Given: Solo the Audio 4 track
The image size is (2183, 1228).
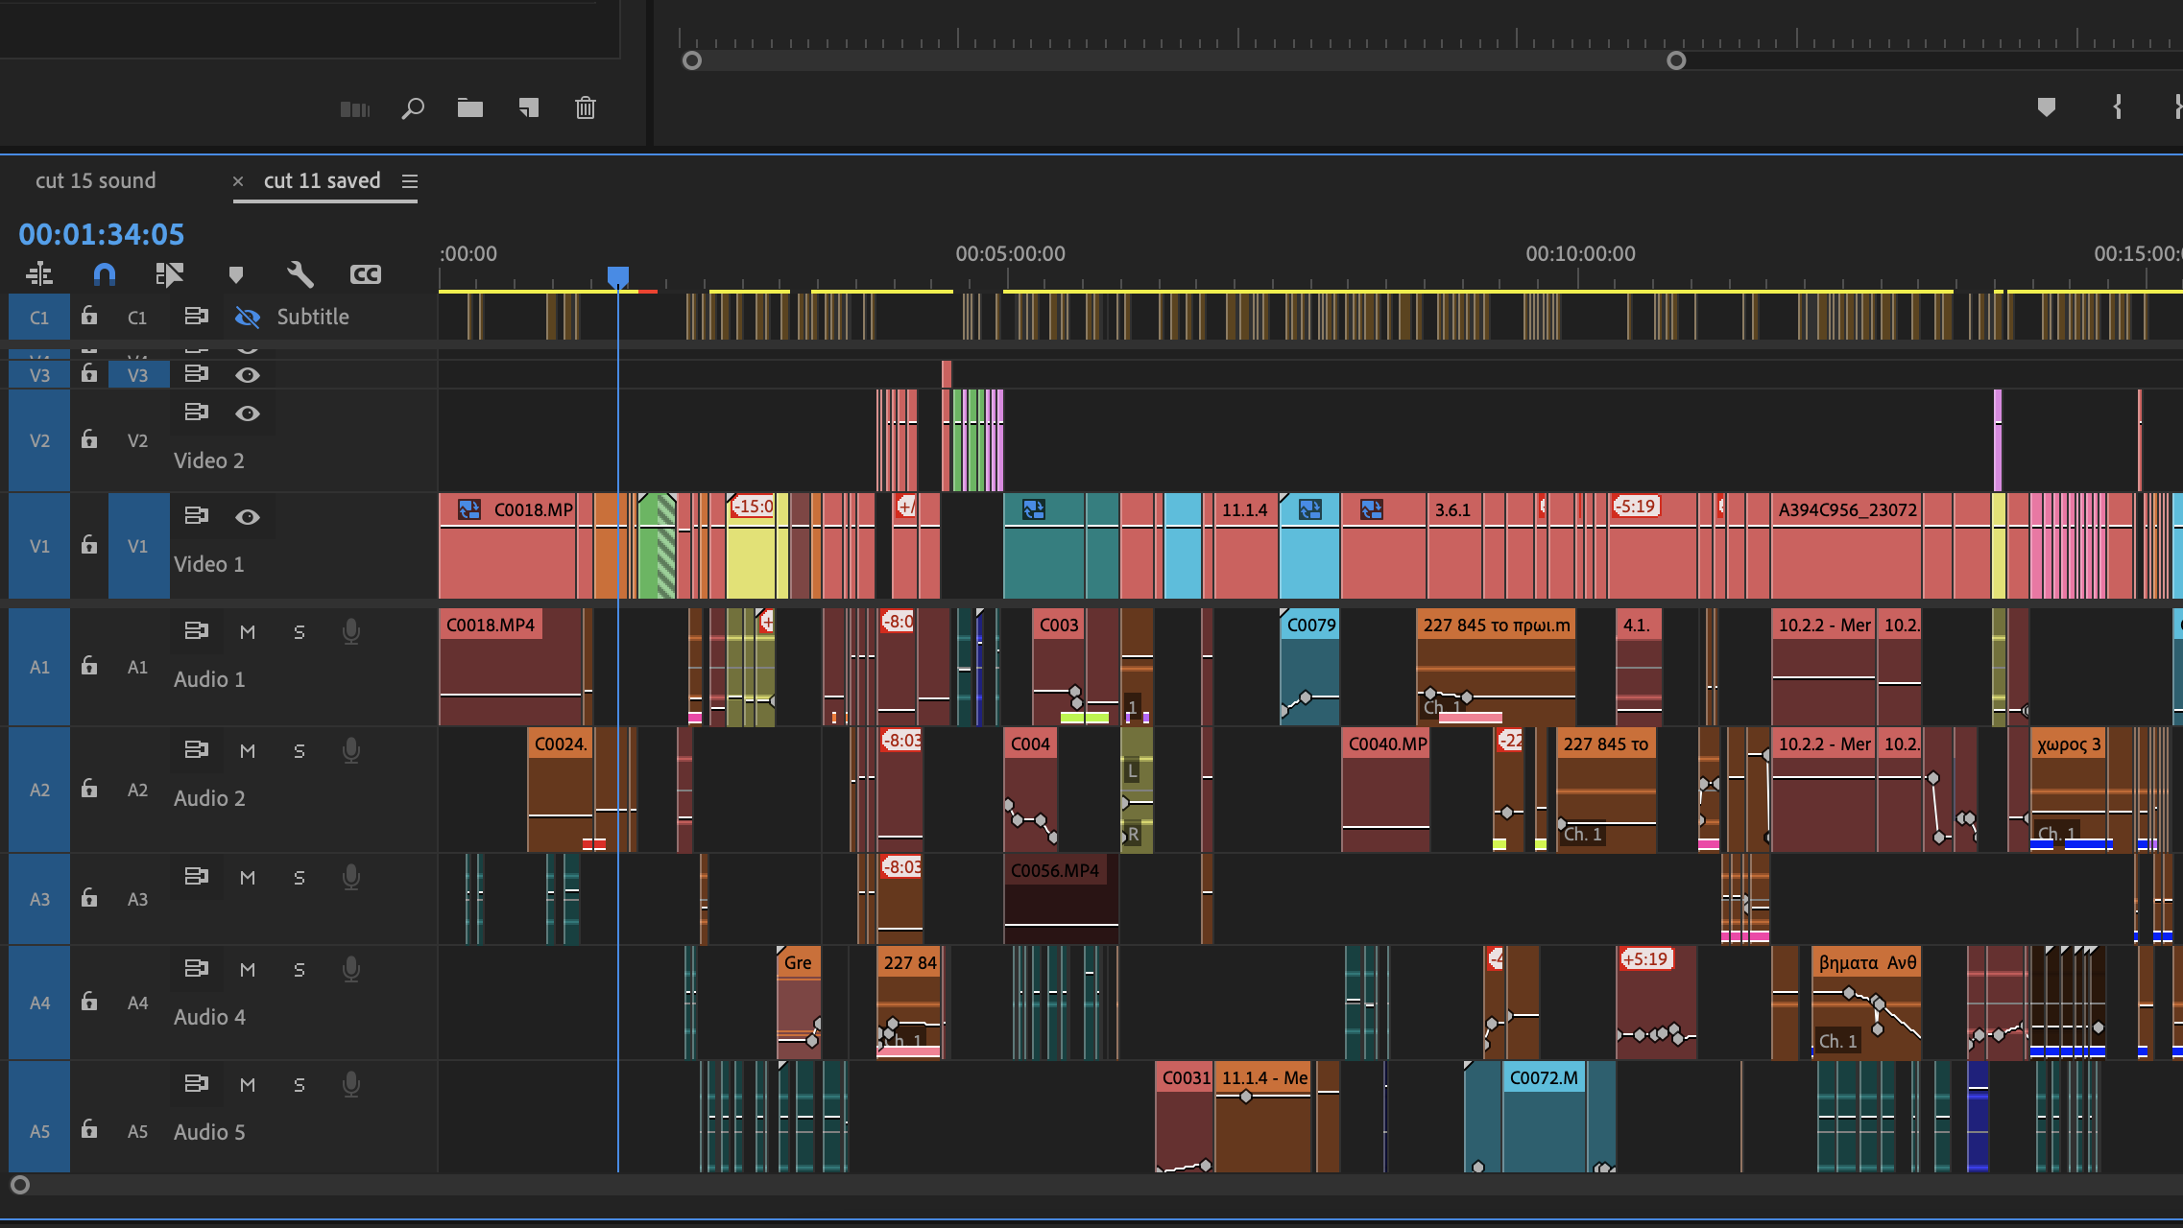Looking at the screenshot, I should click(x=300, y=970).
